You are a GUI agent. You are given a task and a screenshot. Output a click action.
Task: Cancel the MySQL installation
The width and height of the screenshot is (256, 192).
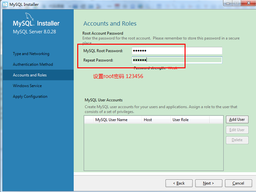pos(238,183)
